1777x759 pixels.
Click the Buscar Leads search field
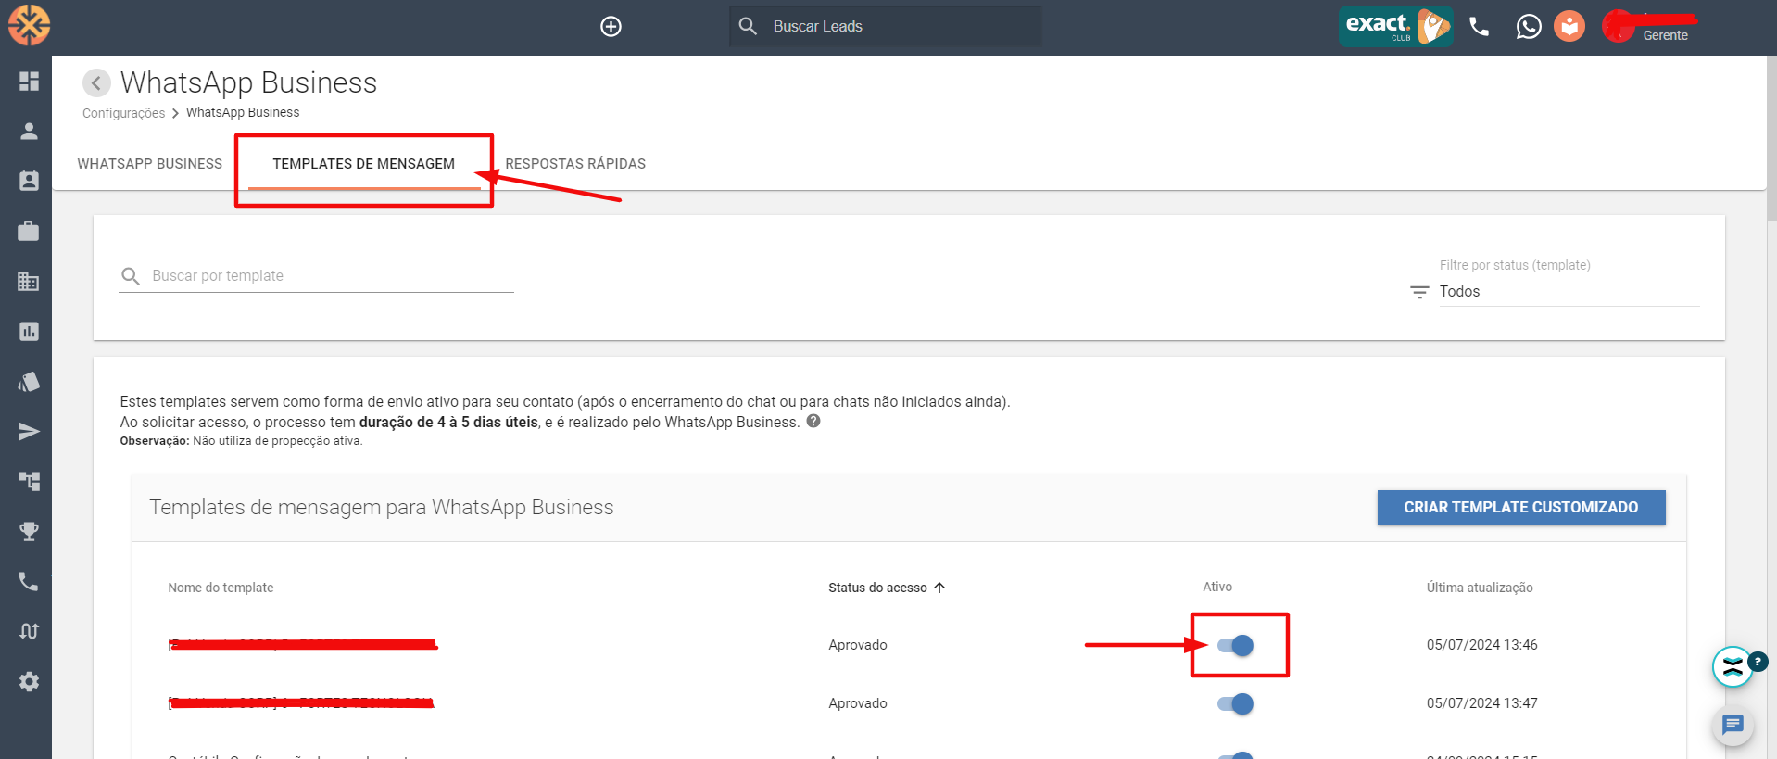(x=885, y=26)
